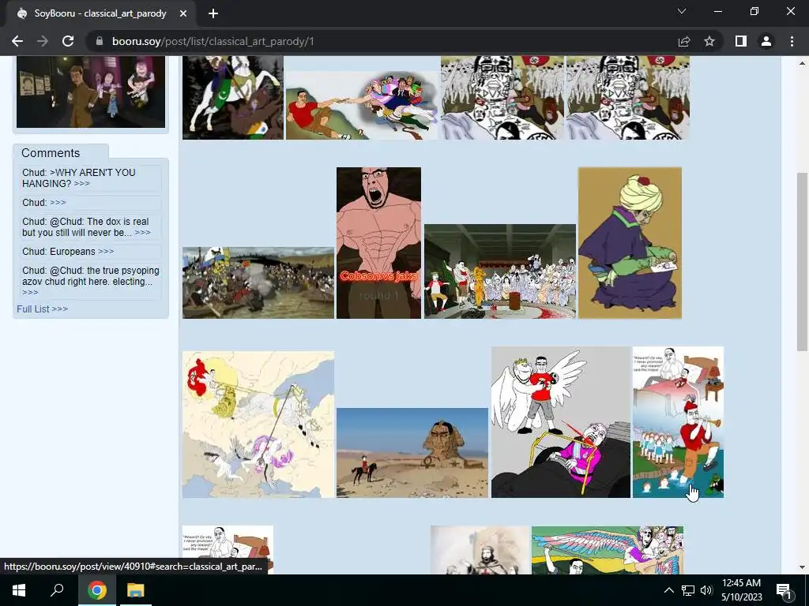Open the crowded hall execution thumbnail

(500, 271)
